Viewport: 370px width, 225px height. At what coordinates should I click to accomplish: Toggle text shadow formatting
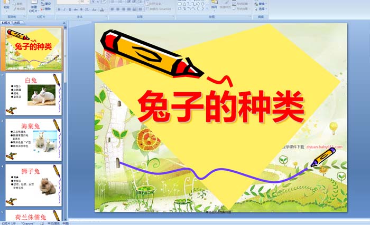[x=81, y=9]
